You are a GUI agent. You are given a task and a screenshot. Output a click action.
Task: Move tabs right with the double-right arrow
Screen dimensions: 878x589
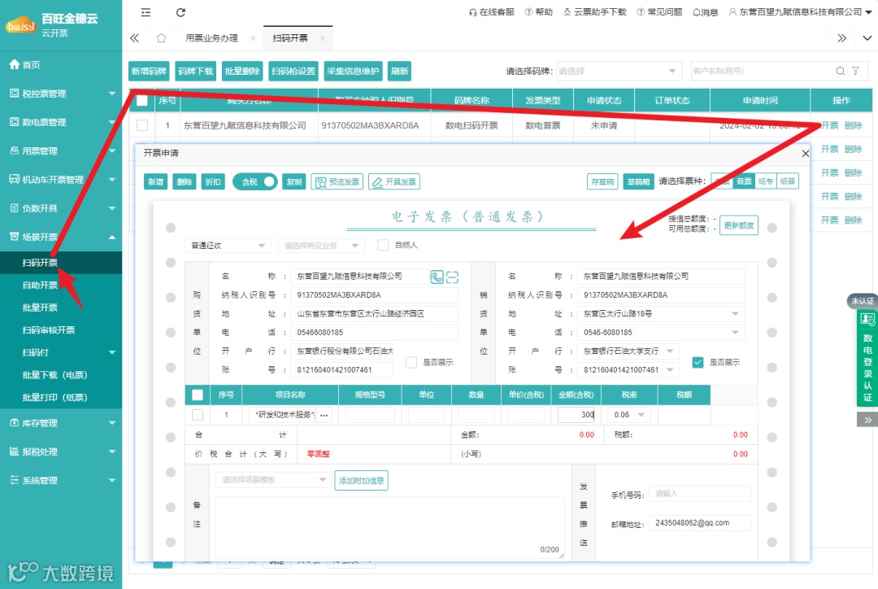coord(841,38)
